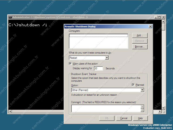Click cmd horizontal scroll left arrow
Image resolution: width=173 pixels, height=130 pixels.
pos(10,111)
